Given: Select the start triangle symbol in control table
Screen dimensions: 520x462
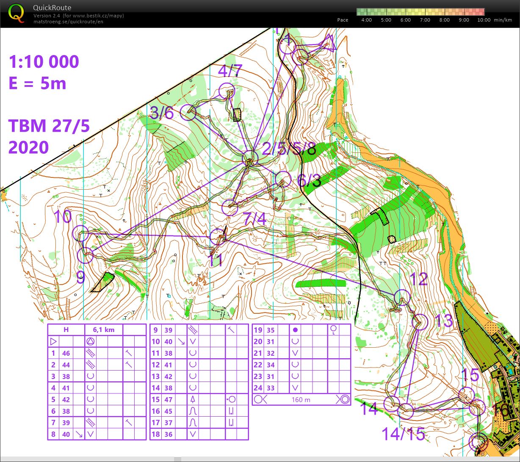Looking at the screenshot, I should click(x=53, y=341).
